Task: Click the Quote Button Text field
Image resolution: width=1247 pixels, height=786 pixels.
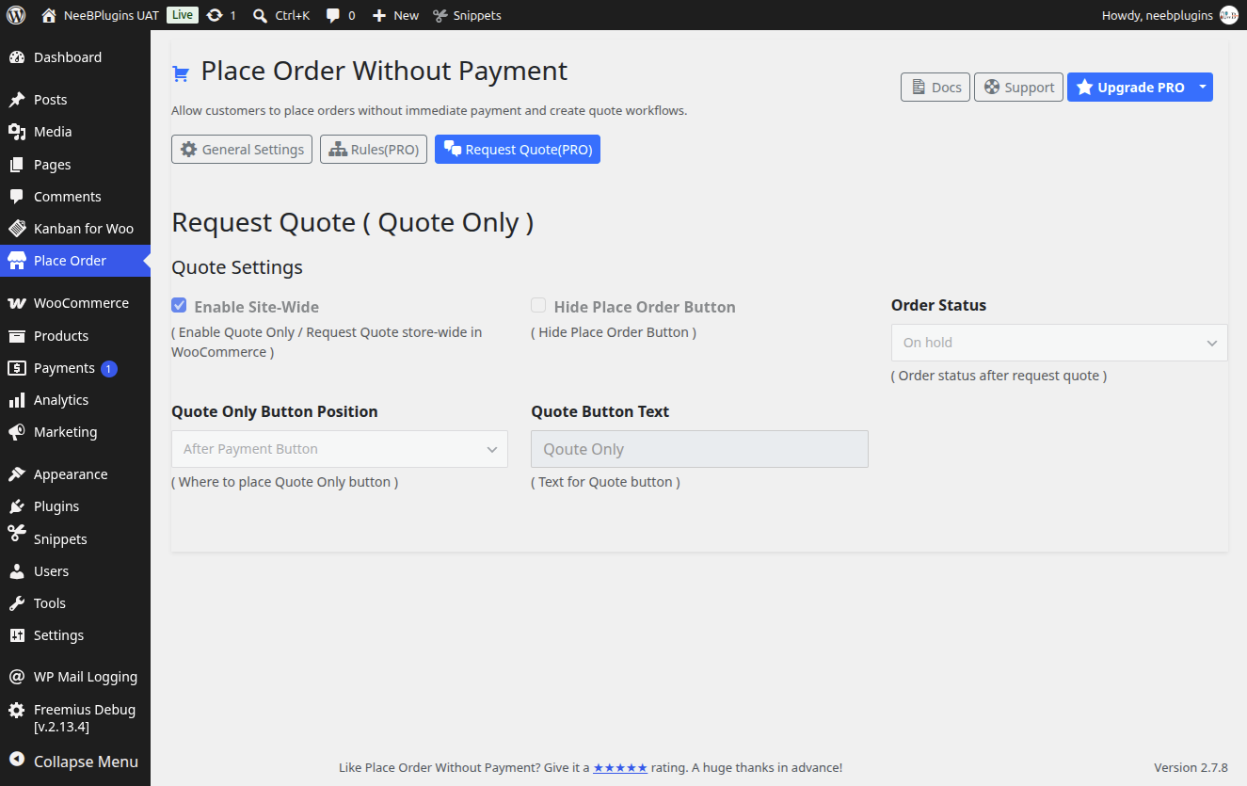Action: (x=699, y=449)
